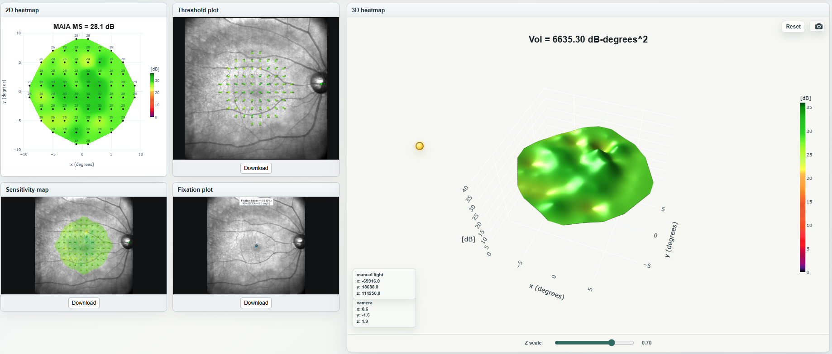Screen dimensions: 832x354
Task: Download the Fixation plot image
Action: click(x=256, y=303)
